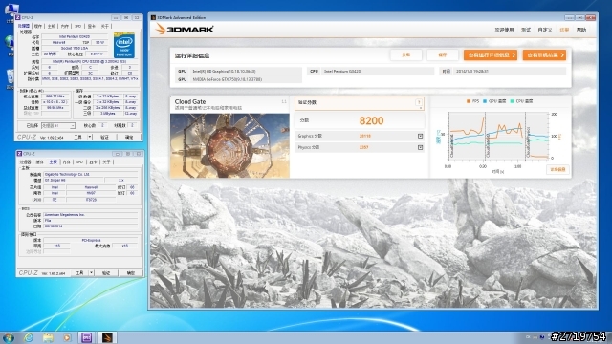612x344 pixels.
Task: Switch to 3DMark via its taskbar button
Action: (x=107, y=337)
